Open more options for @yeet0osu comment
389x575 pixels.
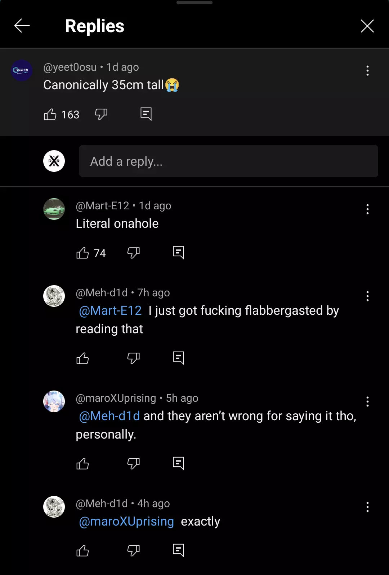tap(367, 70)
